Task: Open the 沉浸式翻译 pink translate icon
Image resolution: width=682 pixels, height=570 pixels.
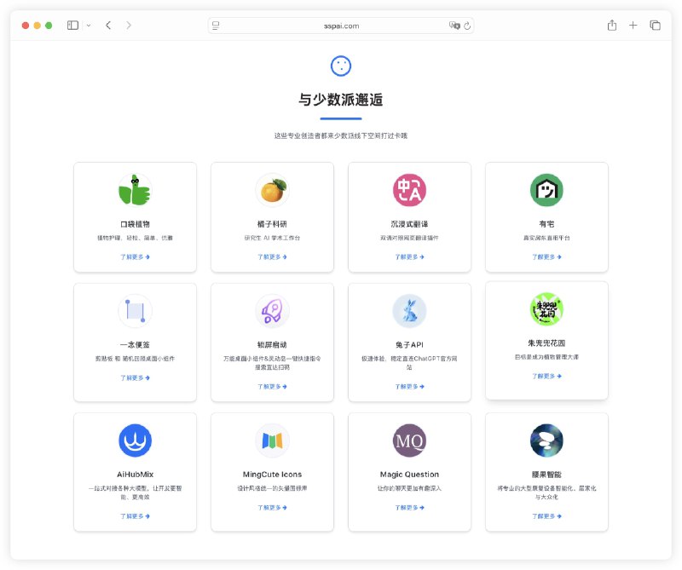Action: click(409, 190)
